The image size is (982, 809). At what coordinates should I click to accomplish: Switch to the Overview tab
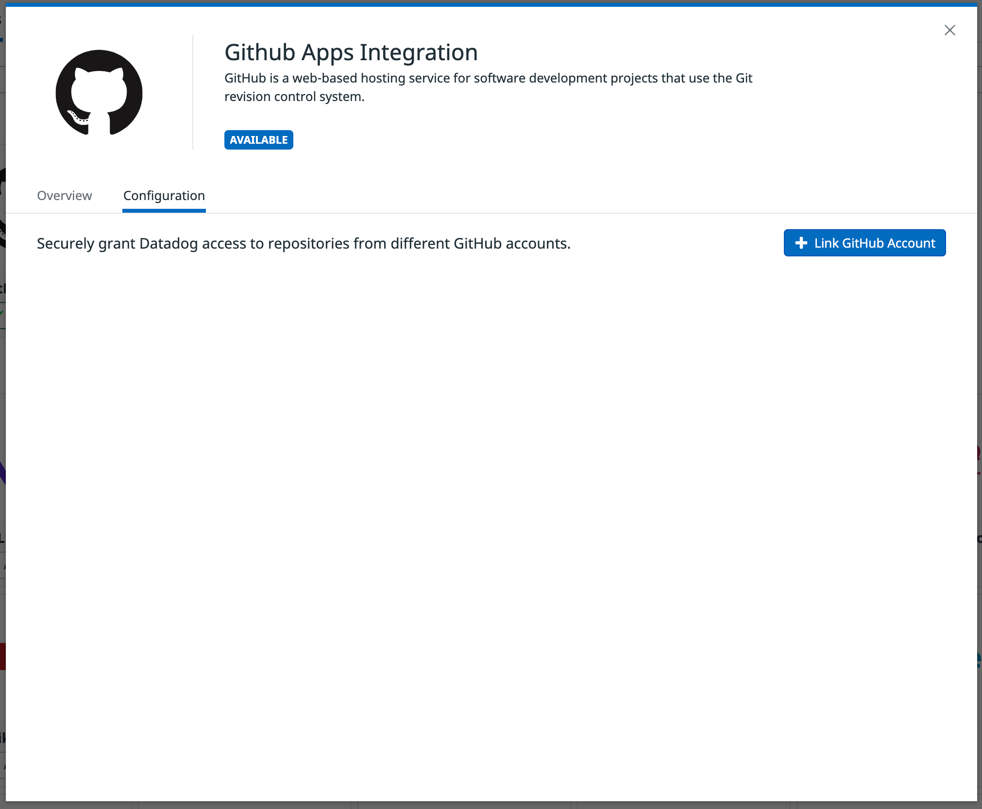coord(65,195)
